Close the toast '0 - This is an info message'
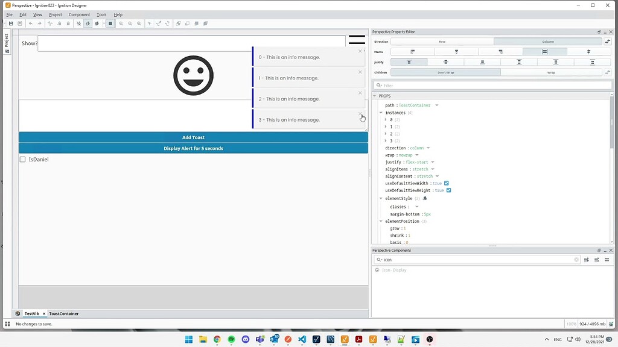618x347 pixels. point(360,51)
